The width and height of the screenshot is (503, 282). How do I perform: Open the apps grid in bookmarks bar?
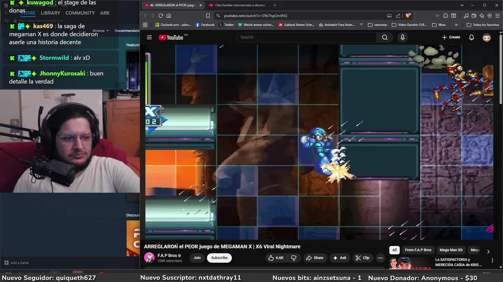click(145, 25)
